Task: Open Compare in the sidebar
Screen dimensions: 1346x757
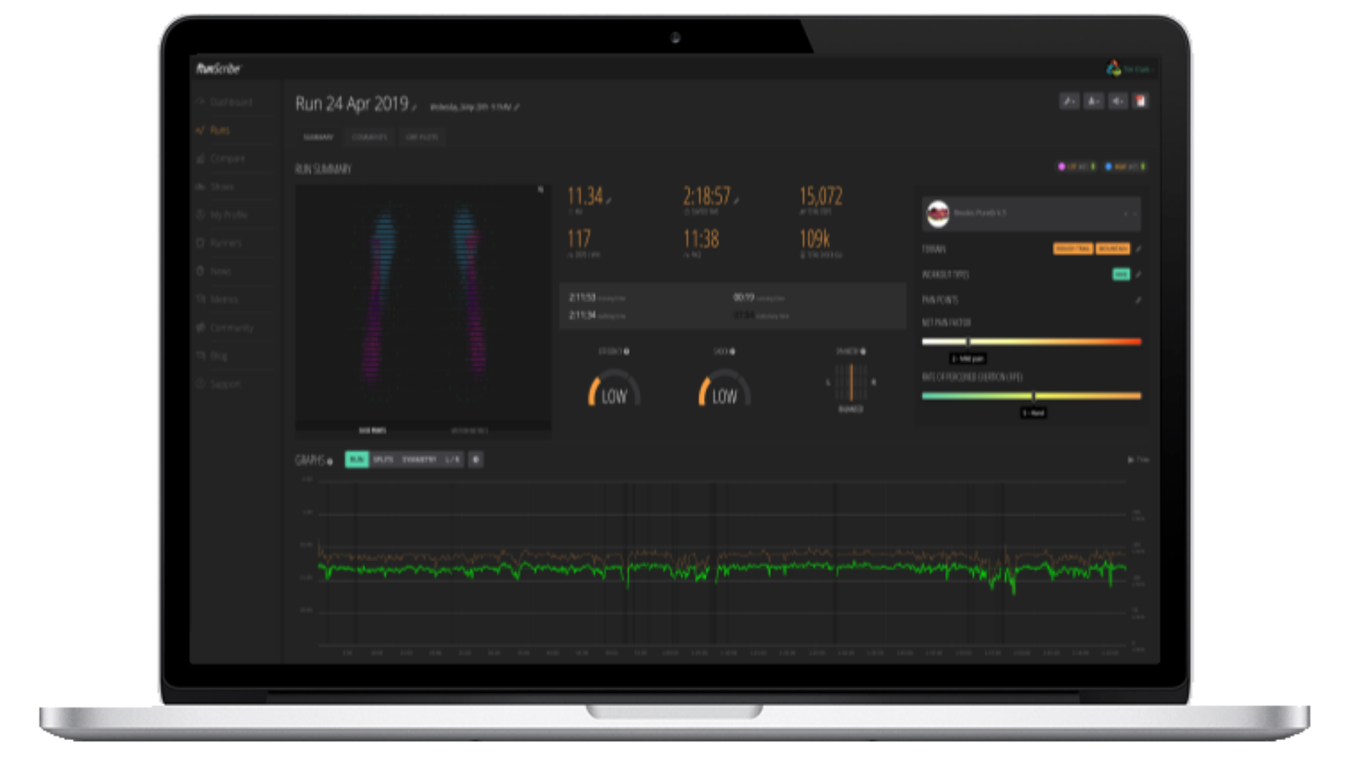Action: [227, 158]
